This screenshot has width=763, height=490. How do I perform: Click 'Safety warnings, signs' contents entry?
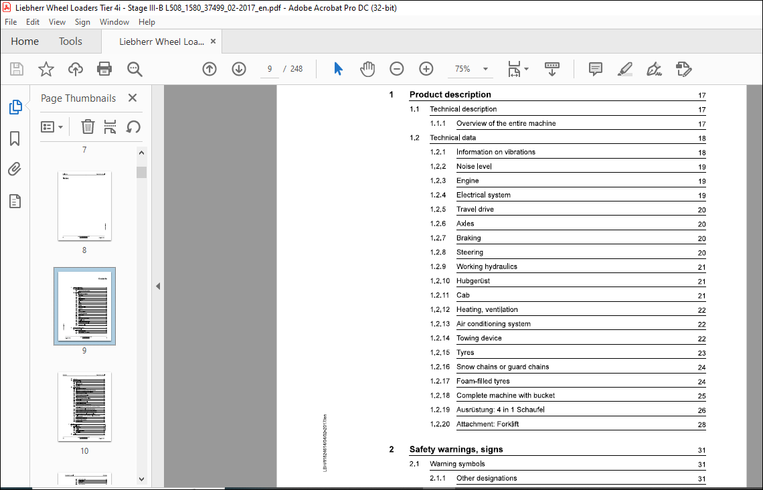(456, 449)
